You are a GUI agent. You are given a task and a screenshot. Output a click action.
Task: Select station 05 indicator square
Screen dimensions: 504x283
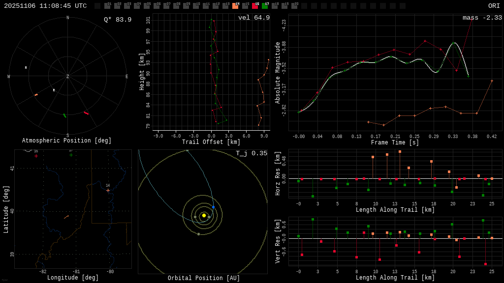point(147,6)
